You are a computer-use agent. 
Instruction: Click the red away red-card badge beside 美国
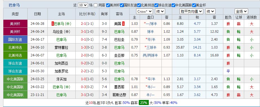pos(123,24)
